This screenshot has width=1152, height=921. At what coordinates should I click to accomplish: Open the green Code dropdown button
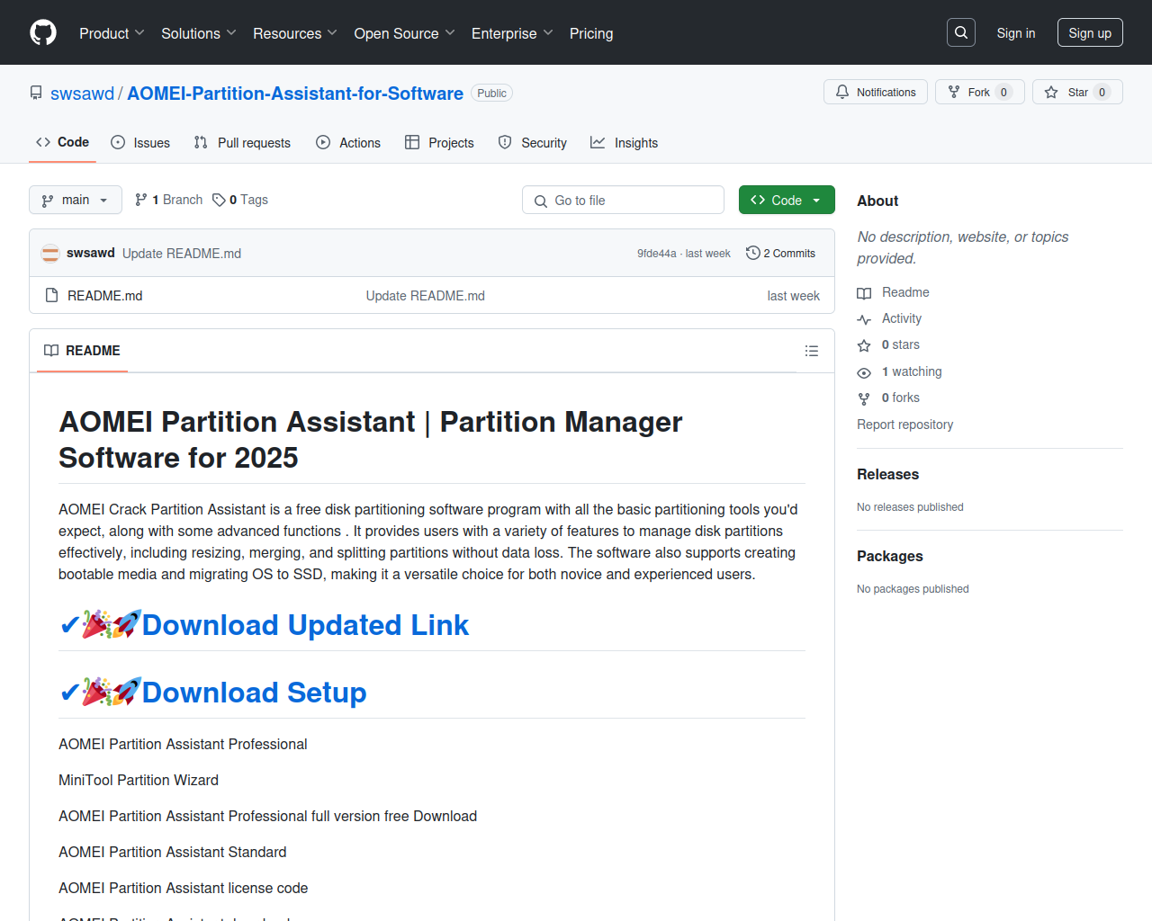point(787,200)
